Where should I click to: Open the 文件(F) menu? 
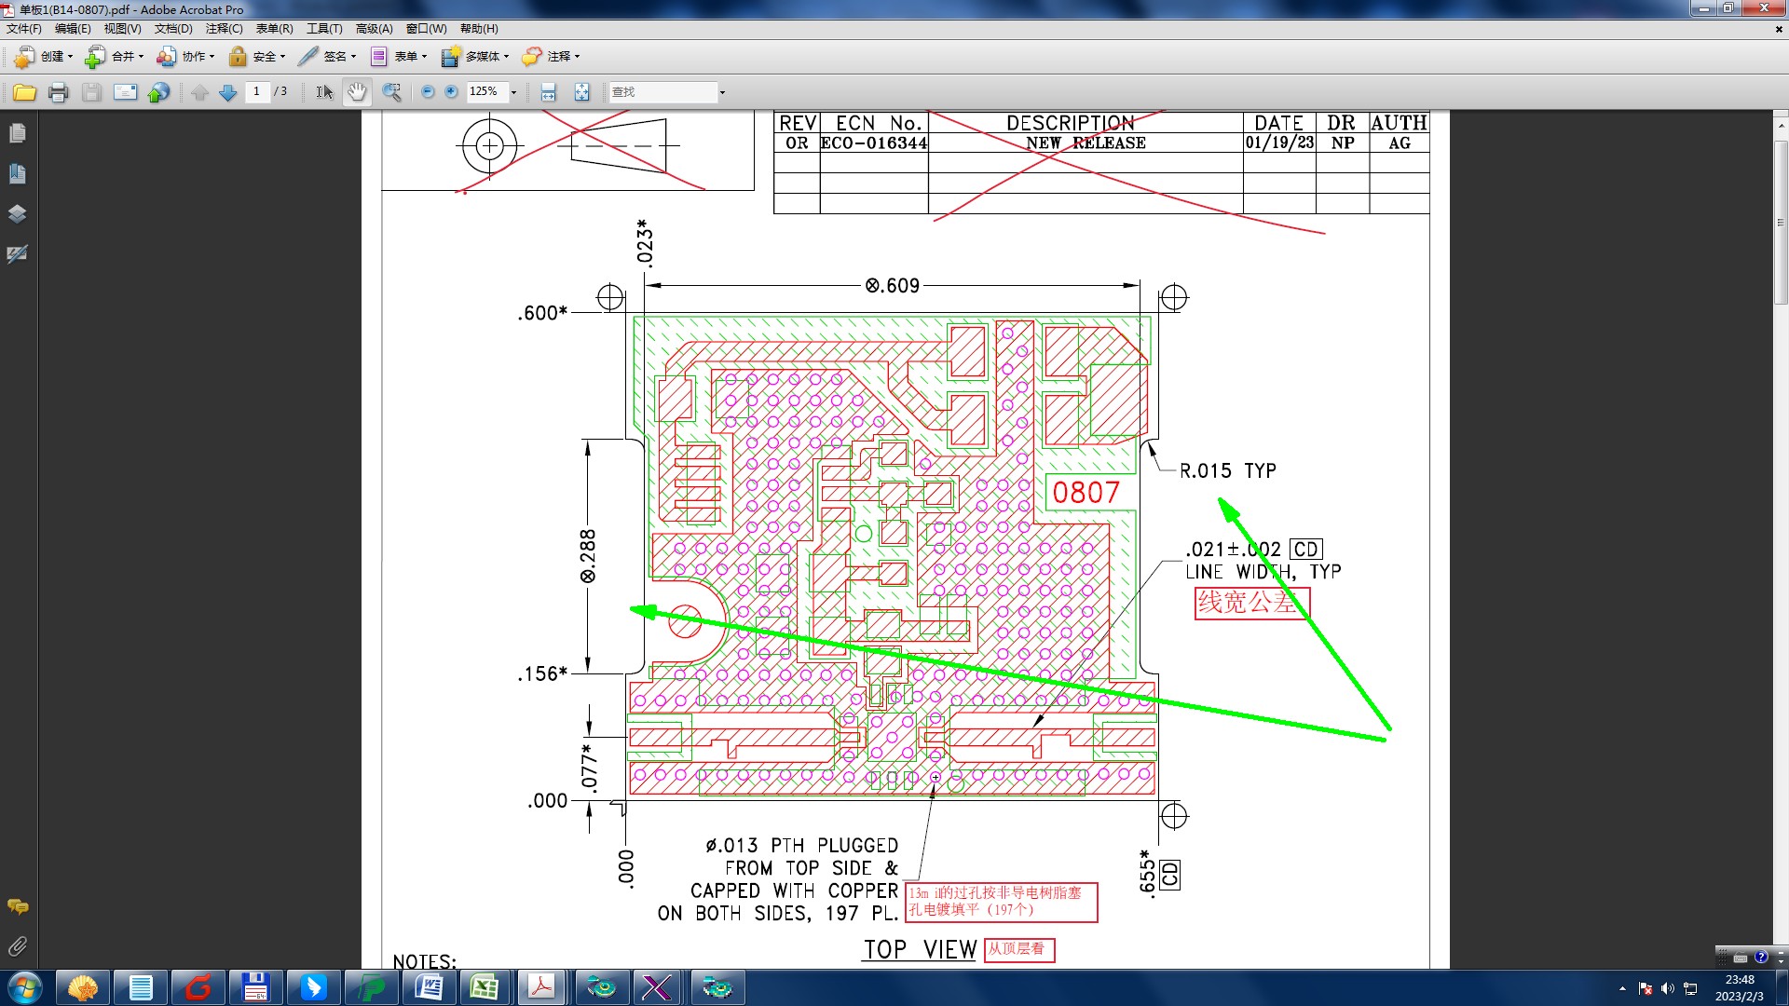click(24, 29)
